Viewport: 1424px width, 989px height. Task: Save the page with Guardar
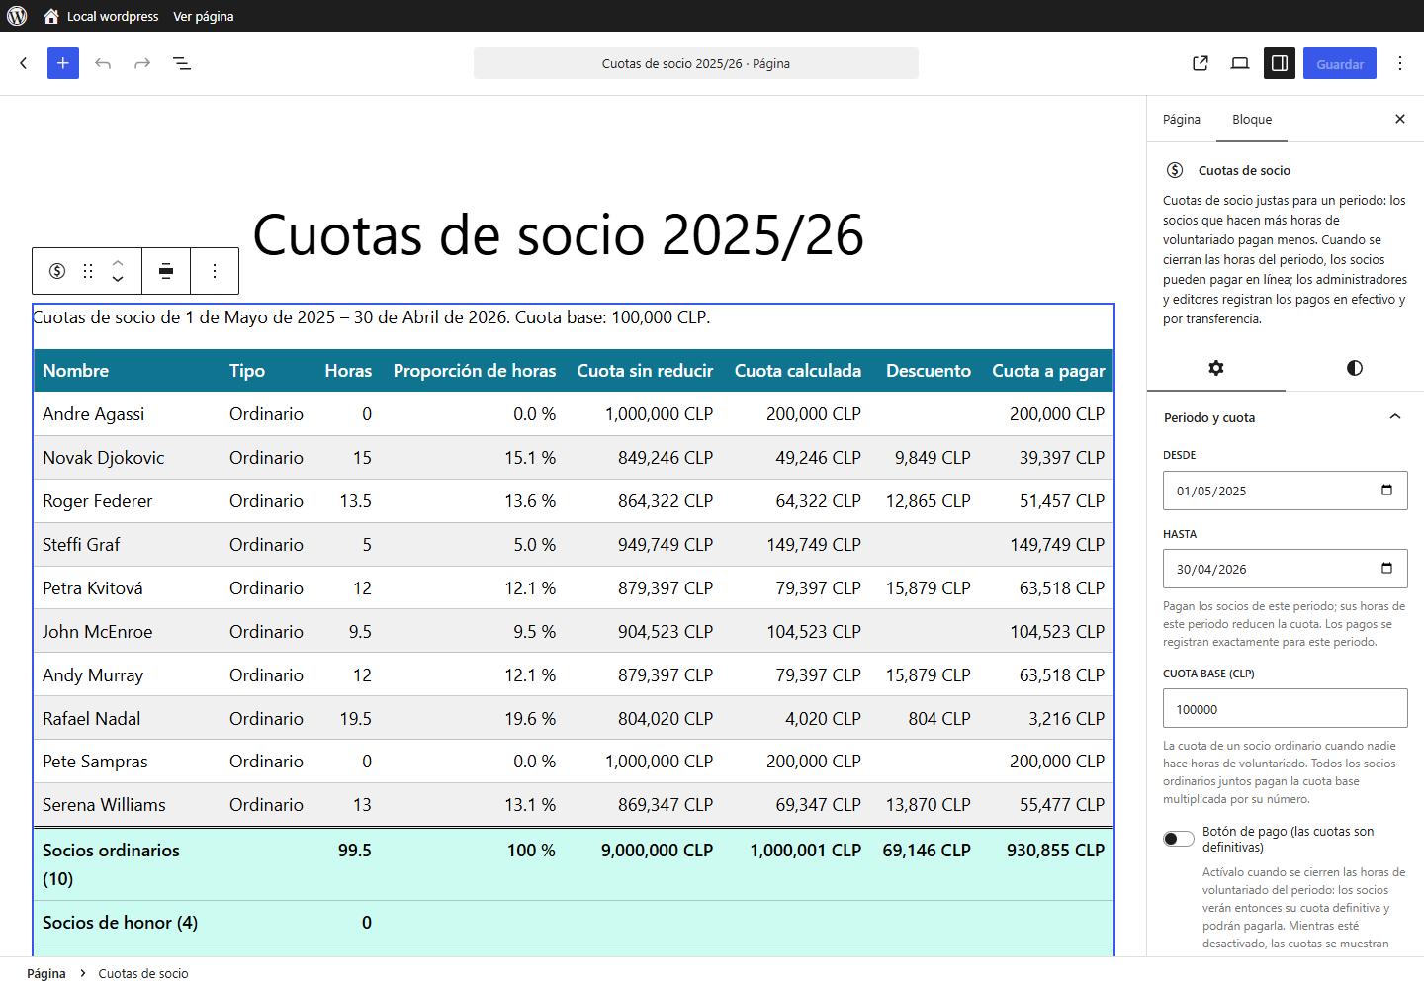(1340, 63)
